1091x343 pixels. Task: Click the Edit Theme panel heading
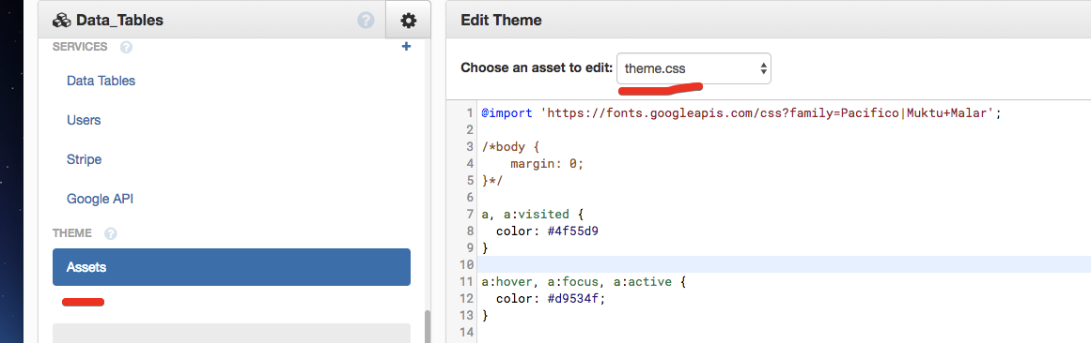501,20
